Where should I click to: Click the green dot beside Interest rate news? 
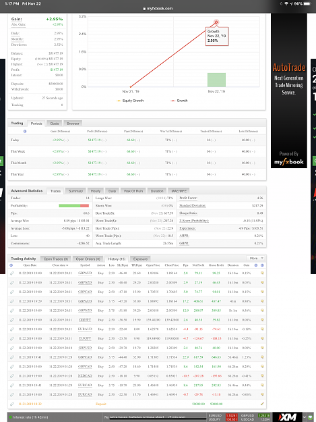pos(11,417)
